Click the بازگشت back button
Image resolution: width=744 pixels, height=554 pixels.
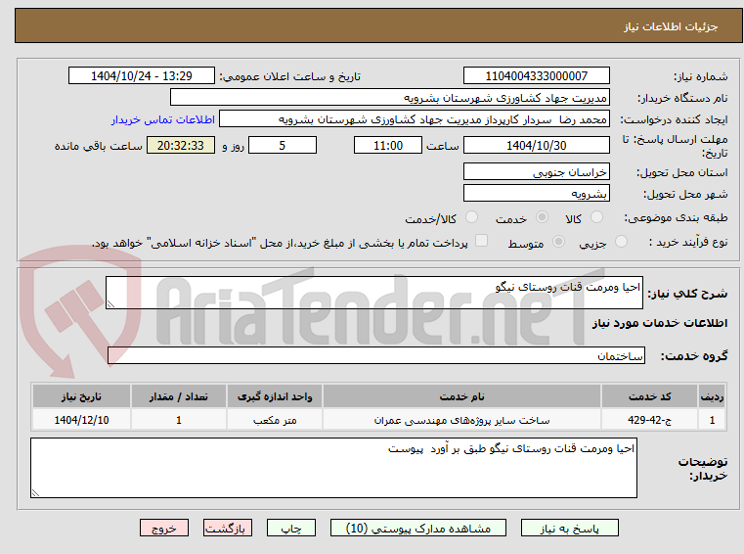click(227, 529)
